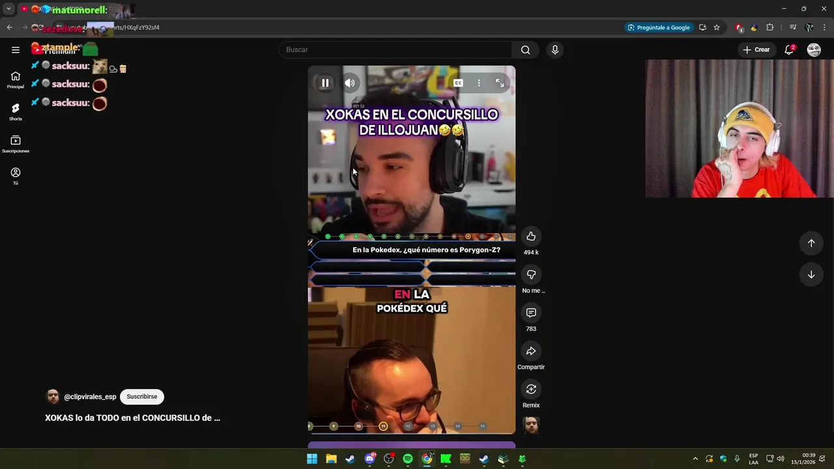Image resolution: width=834 pixels, height=469 pixels.
Task: Go back with browser back arrow
Action: tap(9, 27)
